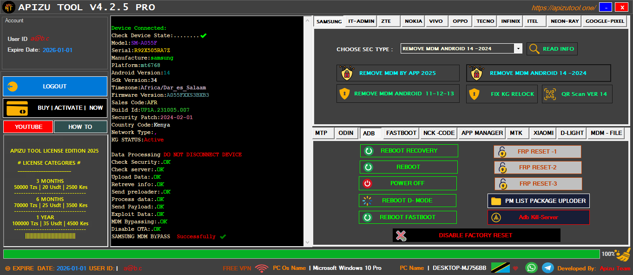Click the YOUTUBE button
The height and width of the screenshot is (275, 633).
tap(28, 127)
